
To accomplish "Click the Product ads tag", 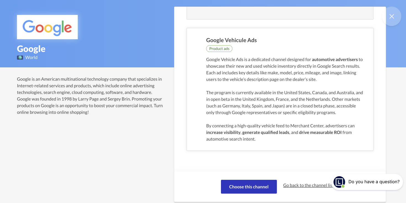I will pos(219,49).
